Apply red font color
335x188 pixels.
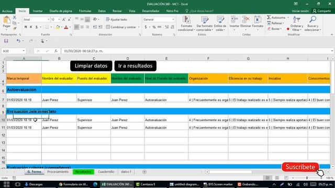click(x=66, y=27)
